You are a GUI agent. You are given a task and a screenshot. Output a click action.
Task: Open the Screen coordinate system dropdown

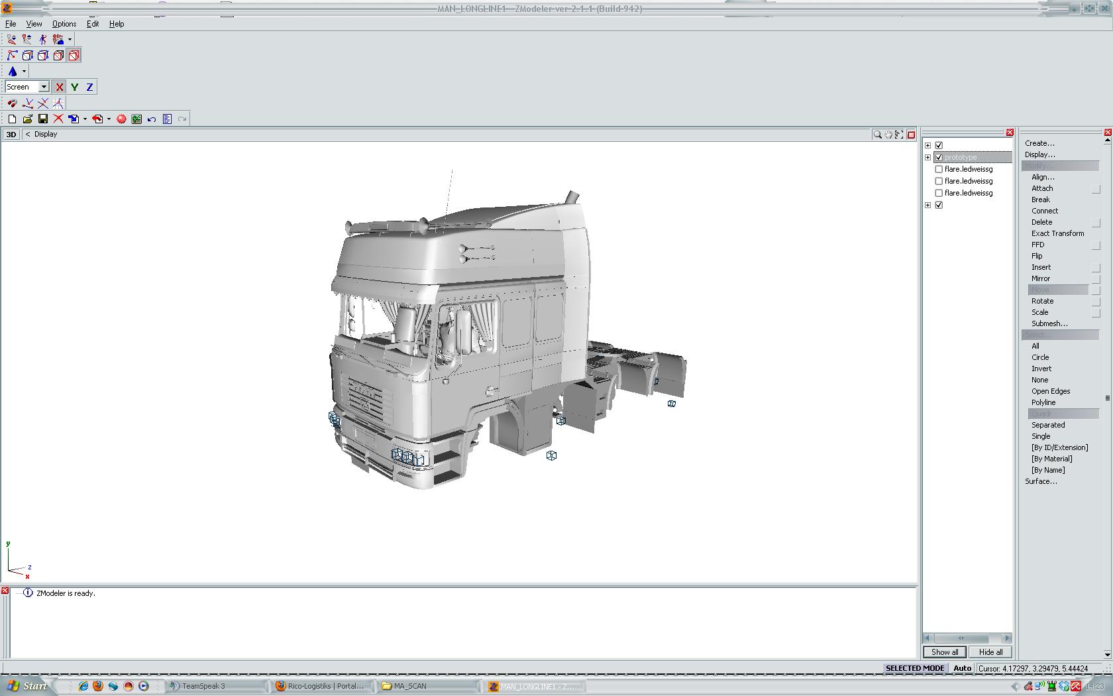(44, 87)
